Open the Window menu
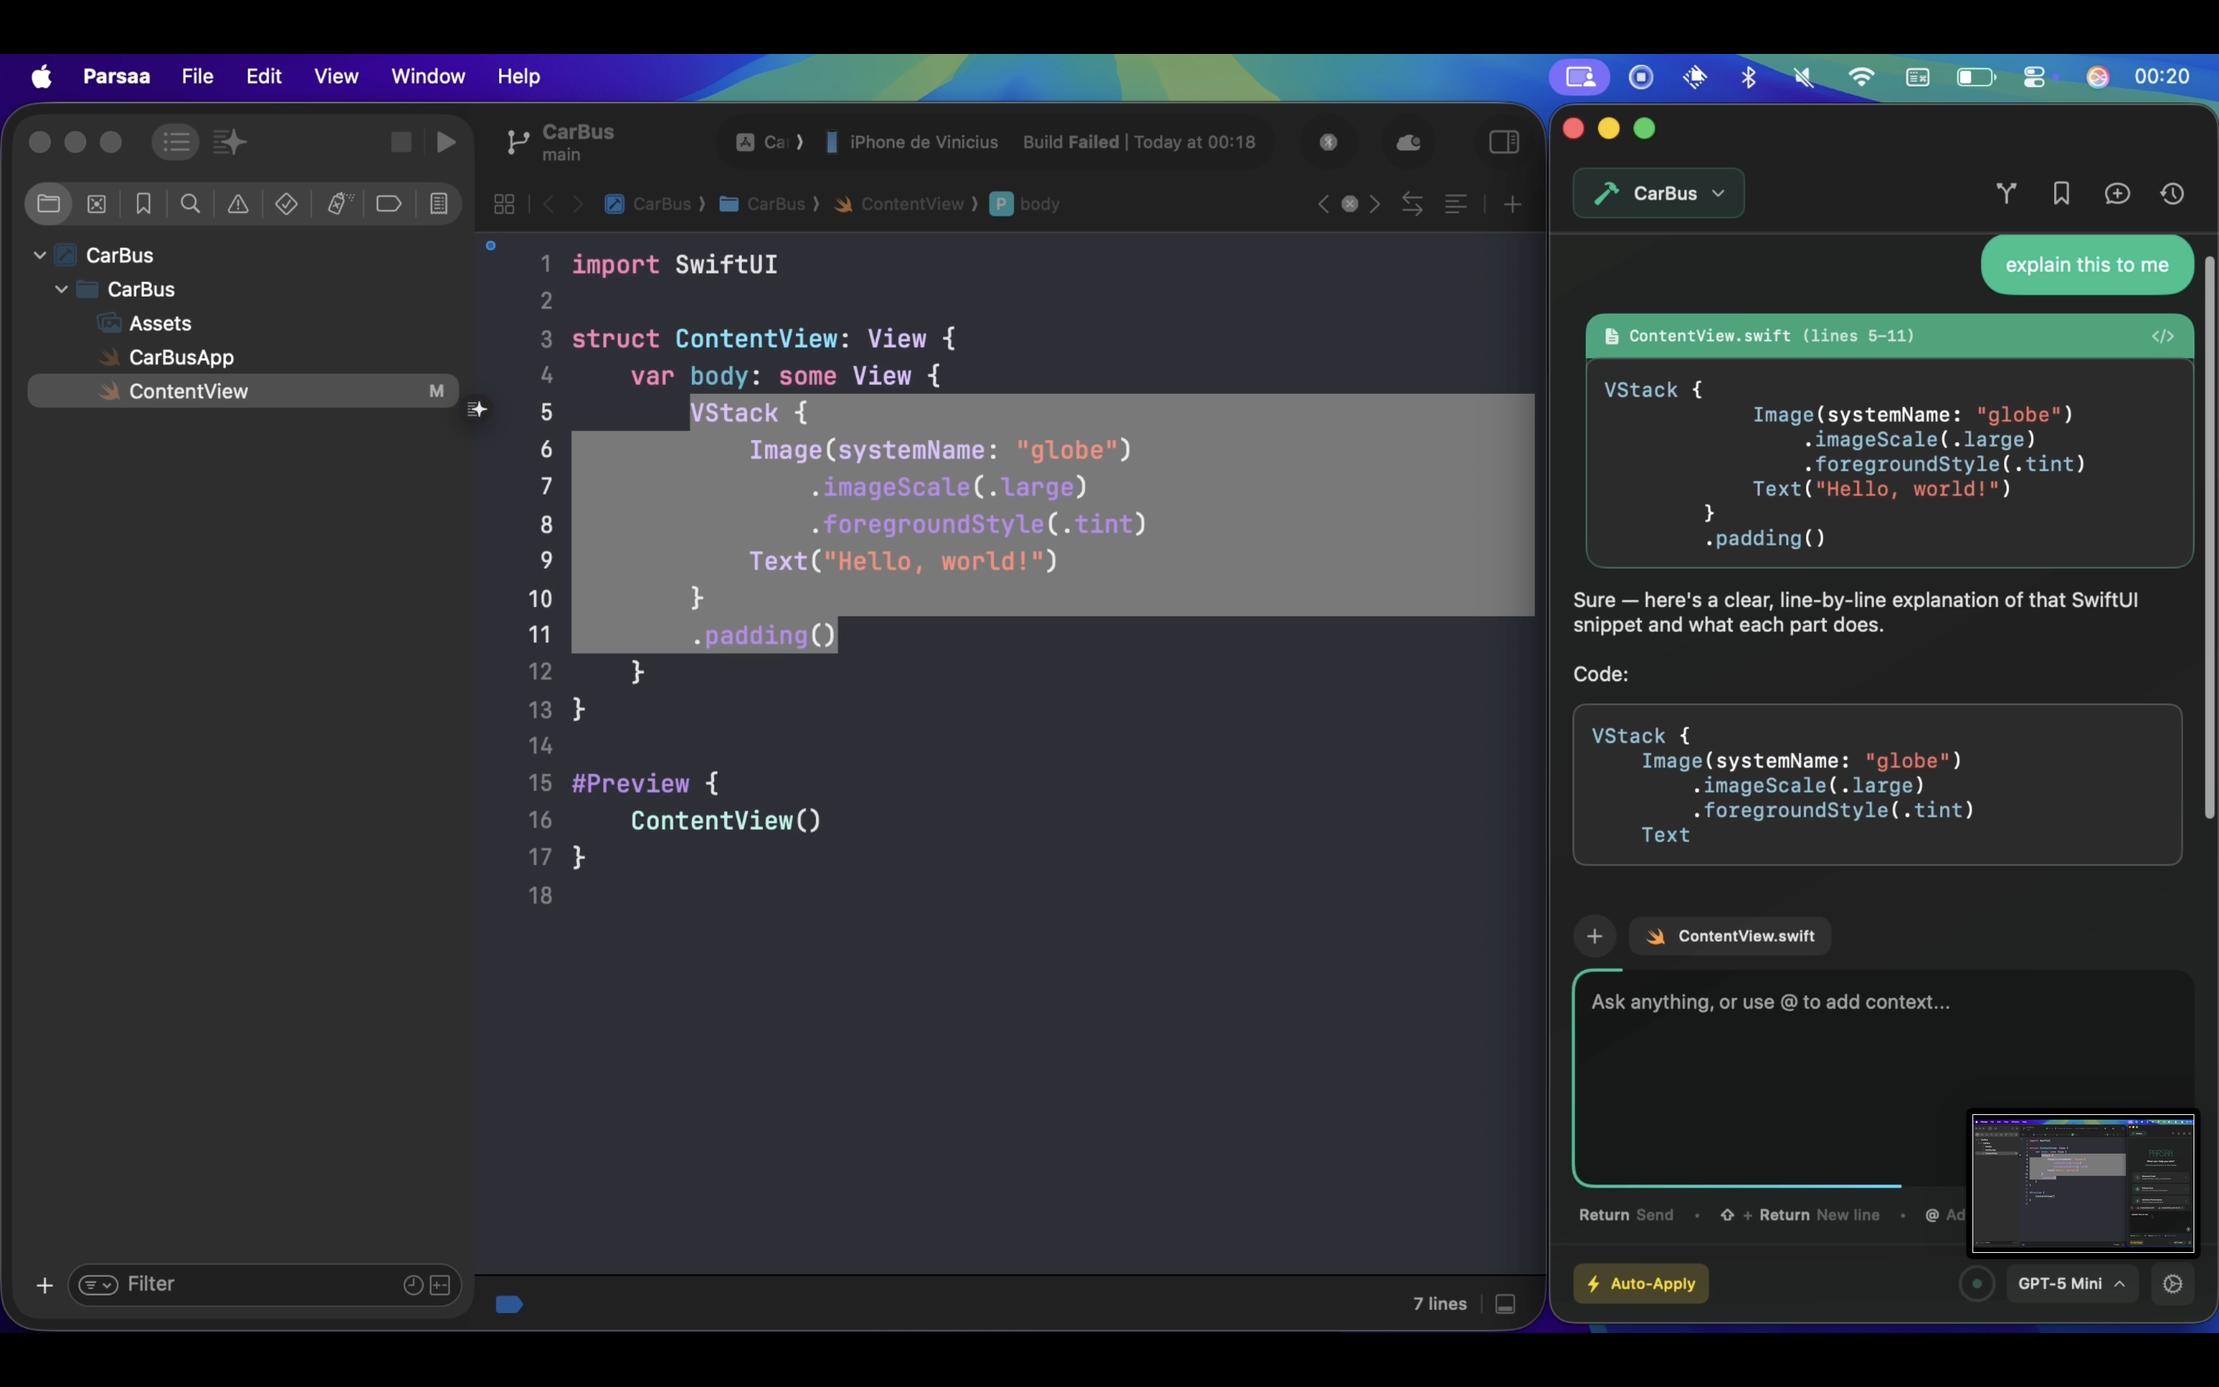Image resolution: width=2219 pixels, height=1387 pixels. point(428,76)
